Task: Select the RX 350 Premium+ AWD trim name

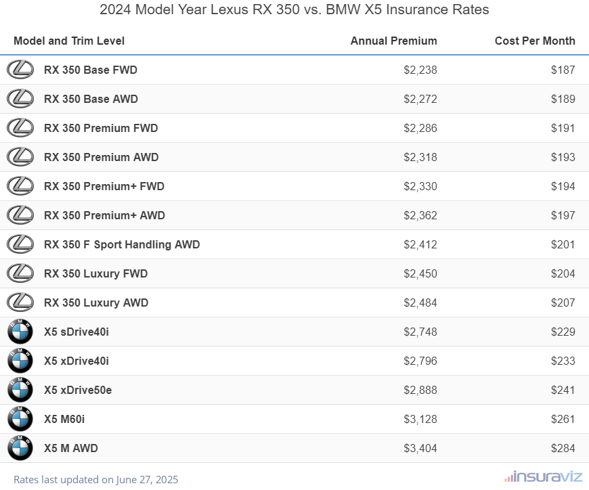Action: pos(104,215)
